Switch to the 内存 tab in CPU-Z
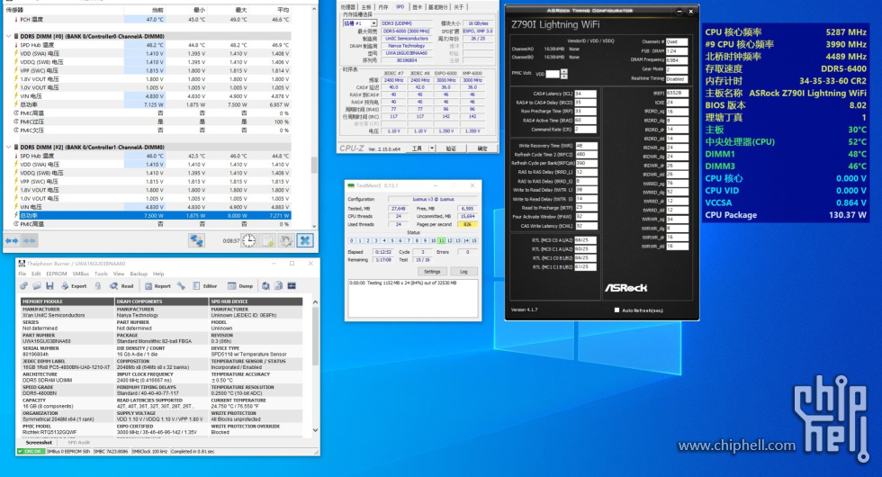The width and height of the screenshot is (882, 477). [383, 7]
